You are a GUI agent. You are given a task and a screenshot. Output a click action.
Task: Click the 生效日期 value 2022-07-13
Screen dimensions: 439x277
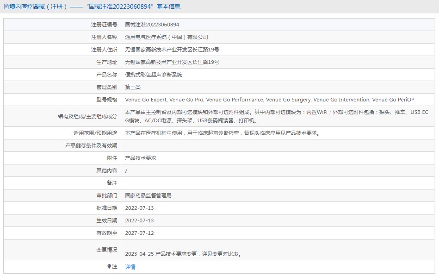[139, 220]
